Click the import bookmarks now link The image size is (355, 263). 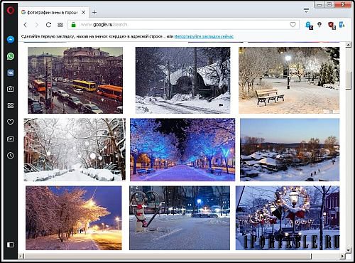[x=204, y=36]
